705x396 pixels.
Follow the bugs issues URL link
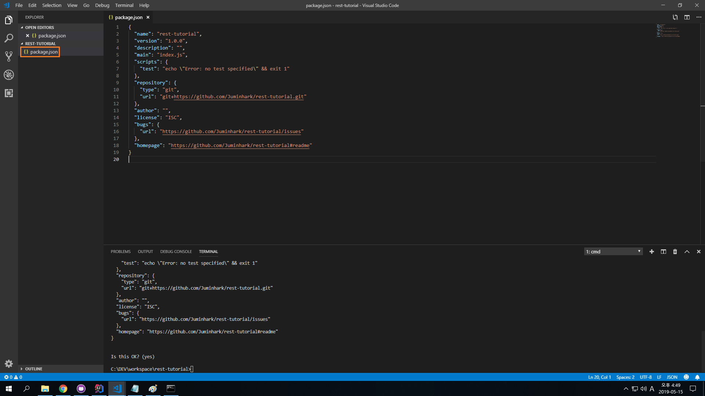pyautogui.click(x=232, y=131)
